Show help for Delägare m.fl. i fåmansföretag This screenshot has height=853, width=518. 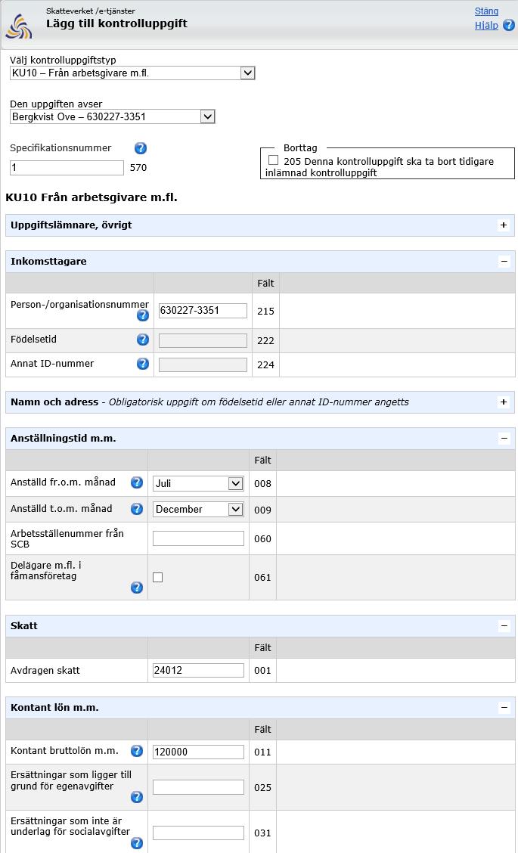click(137, 588)
